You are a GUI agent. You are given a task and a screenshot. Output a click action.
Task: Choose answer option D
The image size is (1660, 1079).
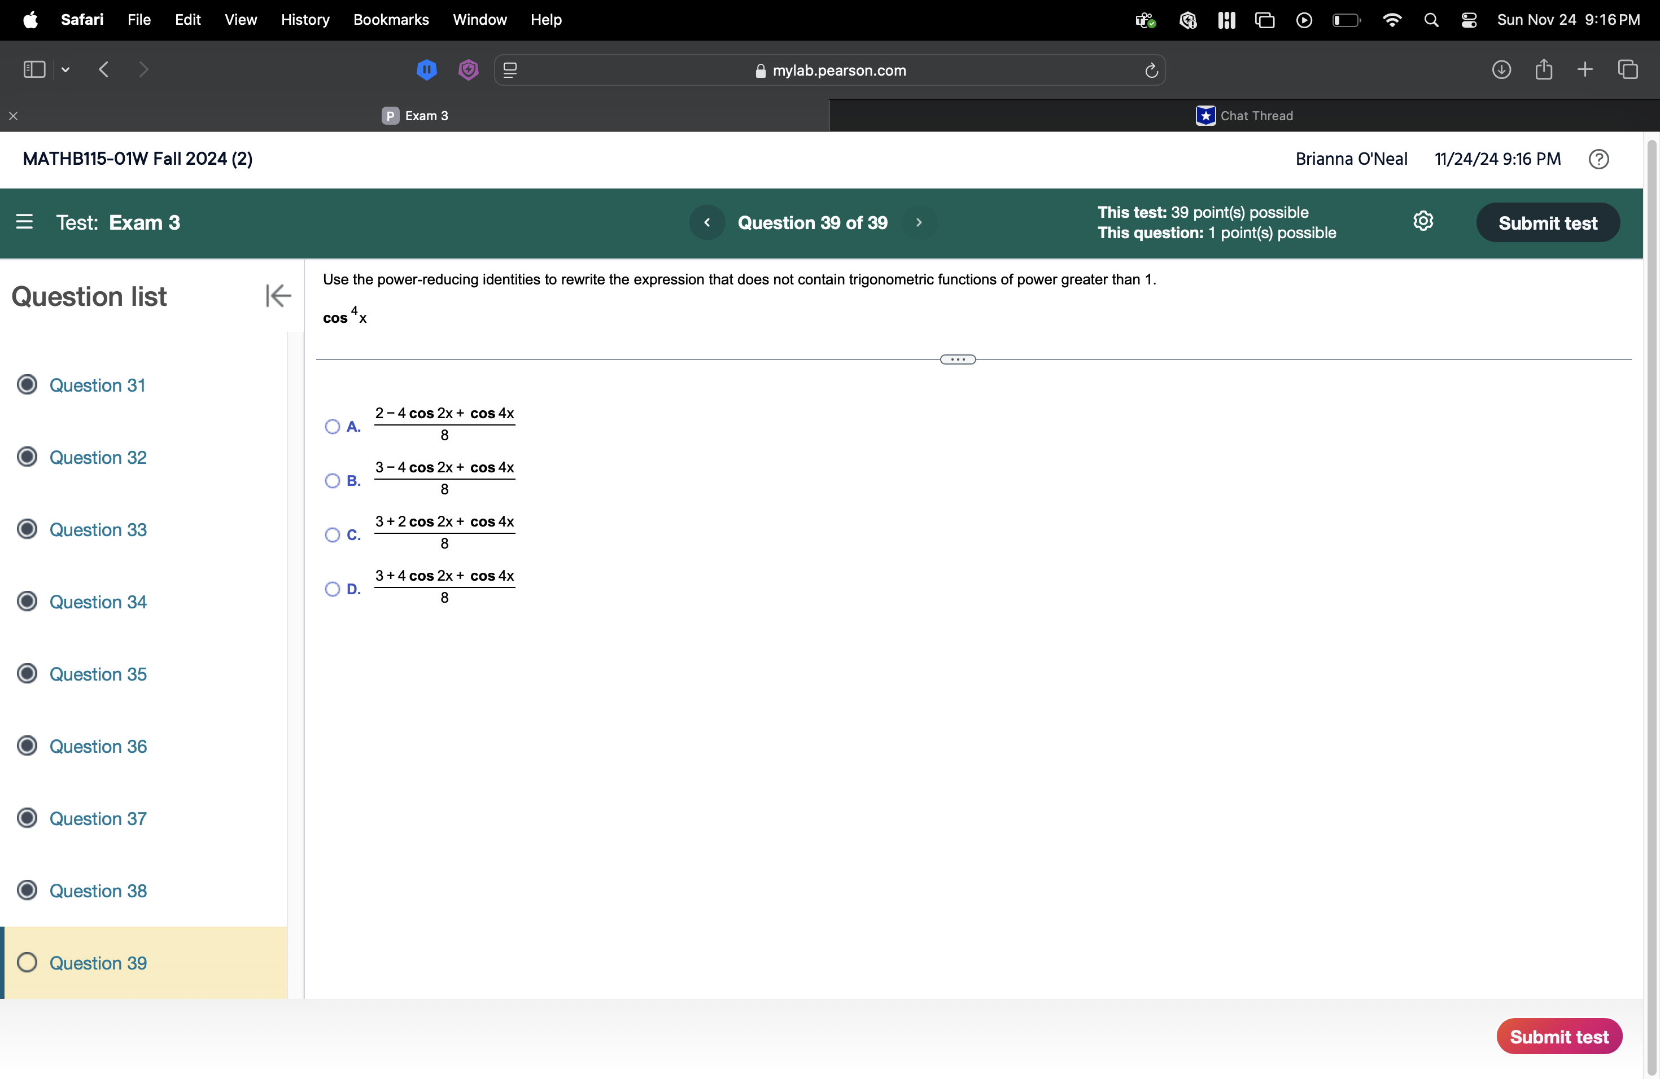tap(333, 590)
